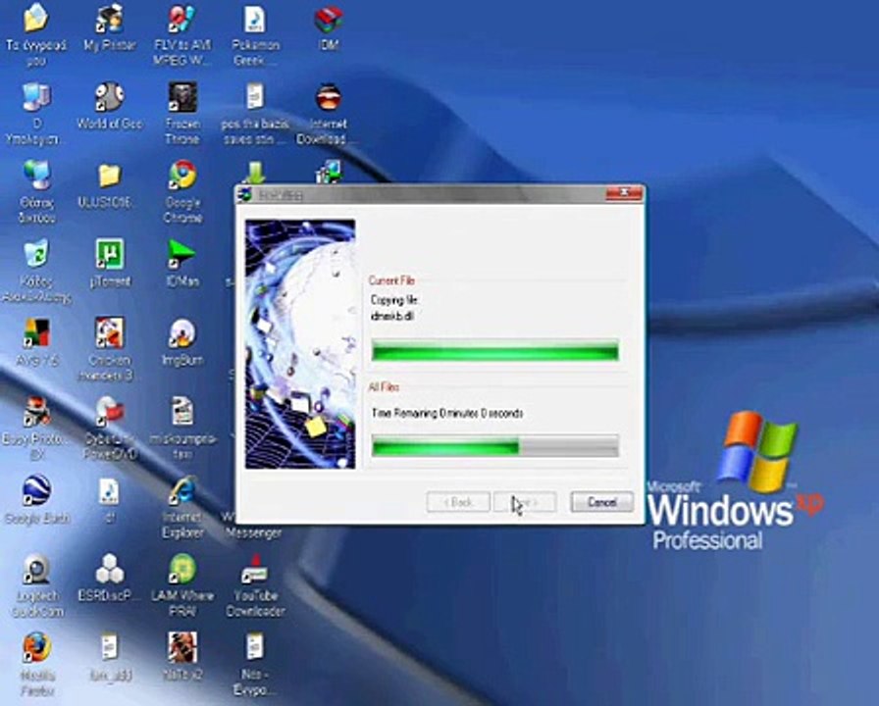
Task: Open the Logitech QuickCam shortcut
Action: 36,569
